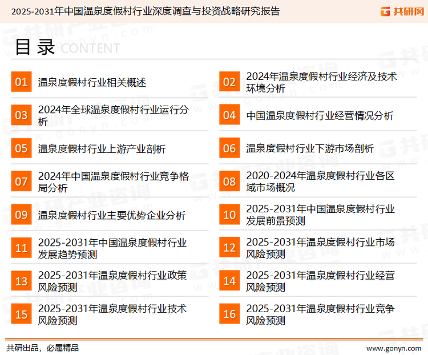Click the orange 03 number badge
428x355 pixels.
(x=21, y=115)
